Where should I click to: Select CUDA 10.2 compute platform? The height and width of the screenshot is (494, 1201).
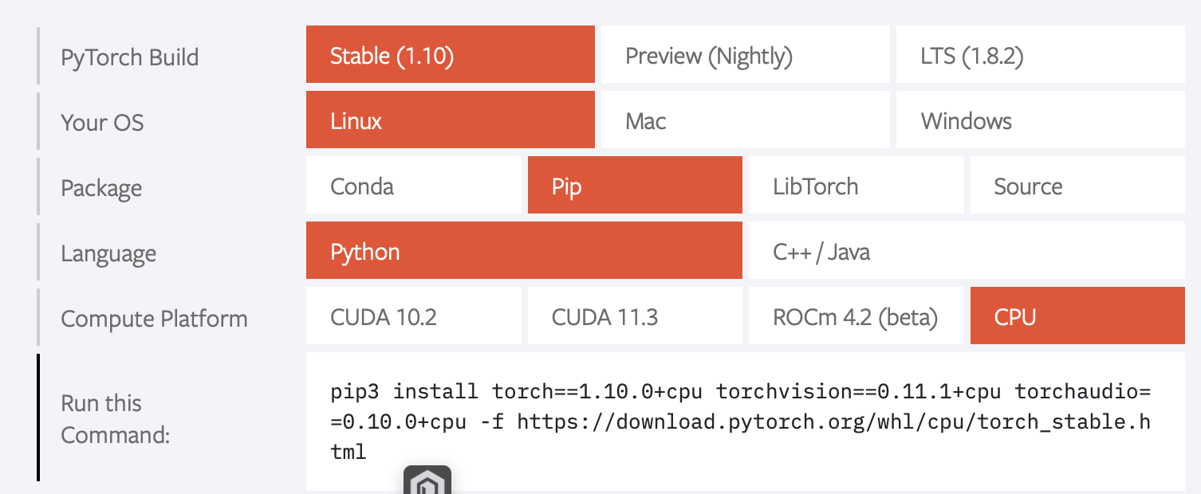[x=413, y=316]
